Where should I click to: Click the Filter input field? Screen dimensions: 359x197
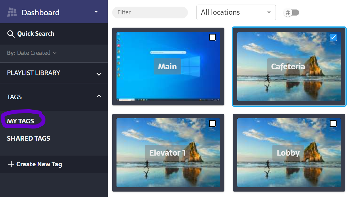(x=150, y=12)
